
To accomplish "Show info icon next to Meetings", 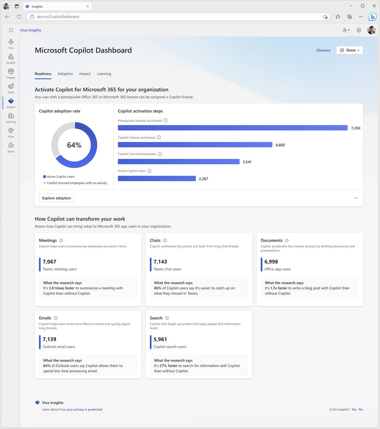I will coord(61,240).
